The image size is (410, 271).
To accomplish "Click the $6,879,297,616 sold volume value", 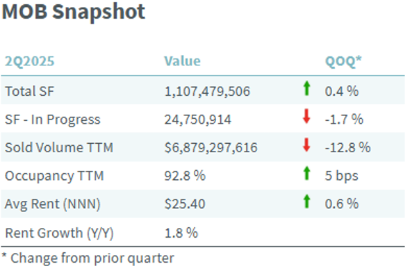I will pos(211,147).
